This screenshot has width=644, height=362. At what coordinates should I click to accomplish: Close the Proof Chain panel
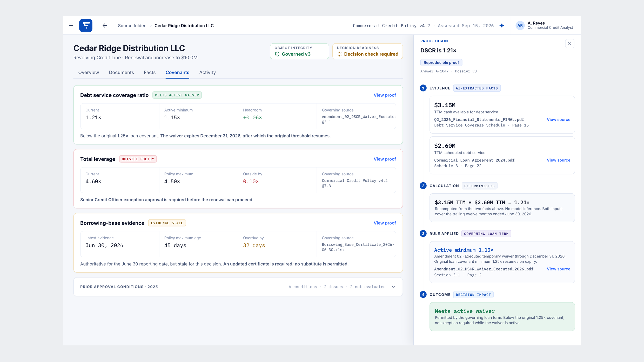click(x=569, y=44)
